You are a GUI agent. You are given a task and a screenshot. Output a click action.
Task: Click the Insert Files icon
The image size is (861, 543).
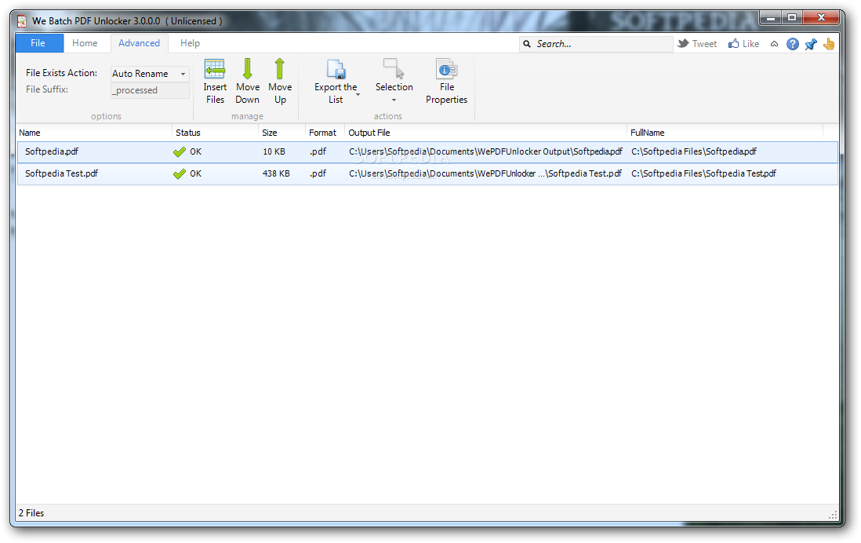[215, 69]
